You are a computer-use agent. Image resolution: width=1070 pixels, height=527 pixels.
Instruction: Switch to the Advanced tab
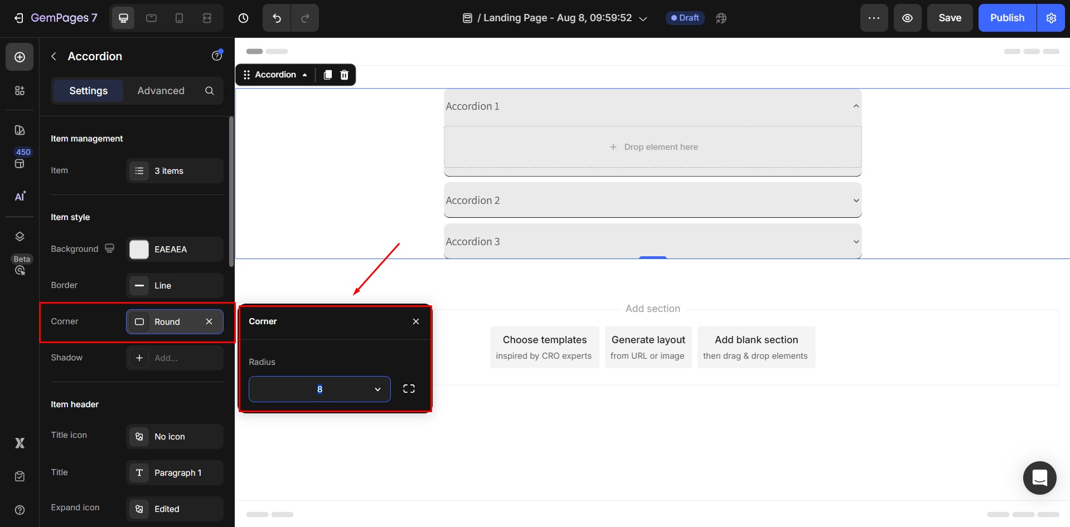pos(161,91)
